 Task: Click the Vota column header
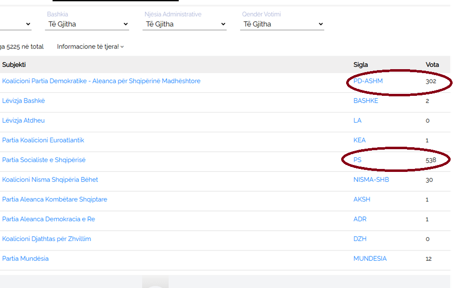point(432,65)
